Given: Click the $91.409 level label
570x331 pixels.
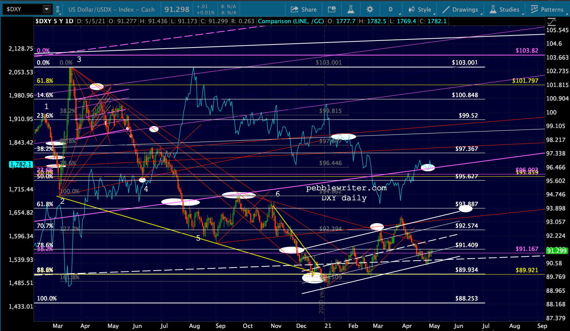Looking at the screenshot, I should [467, 245].
